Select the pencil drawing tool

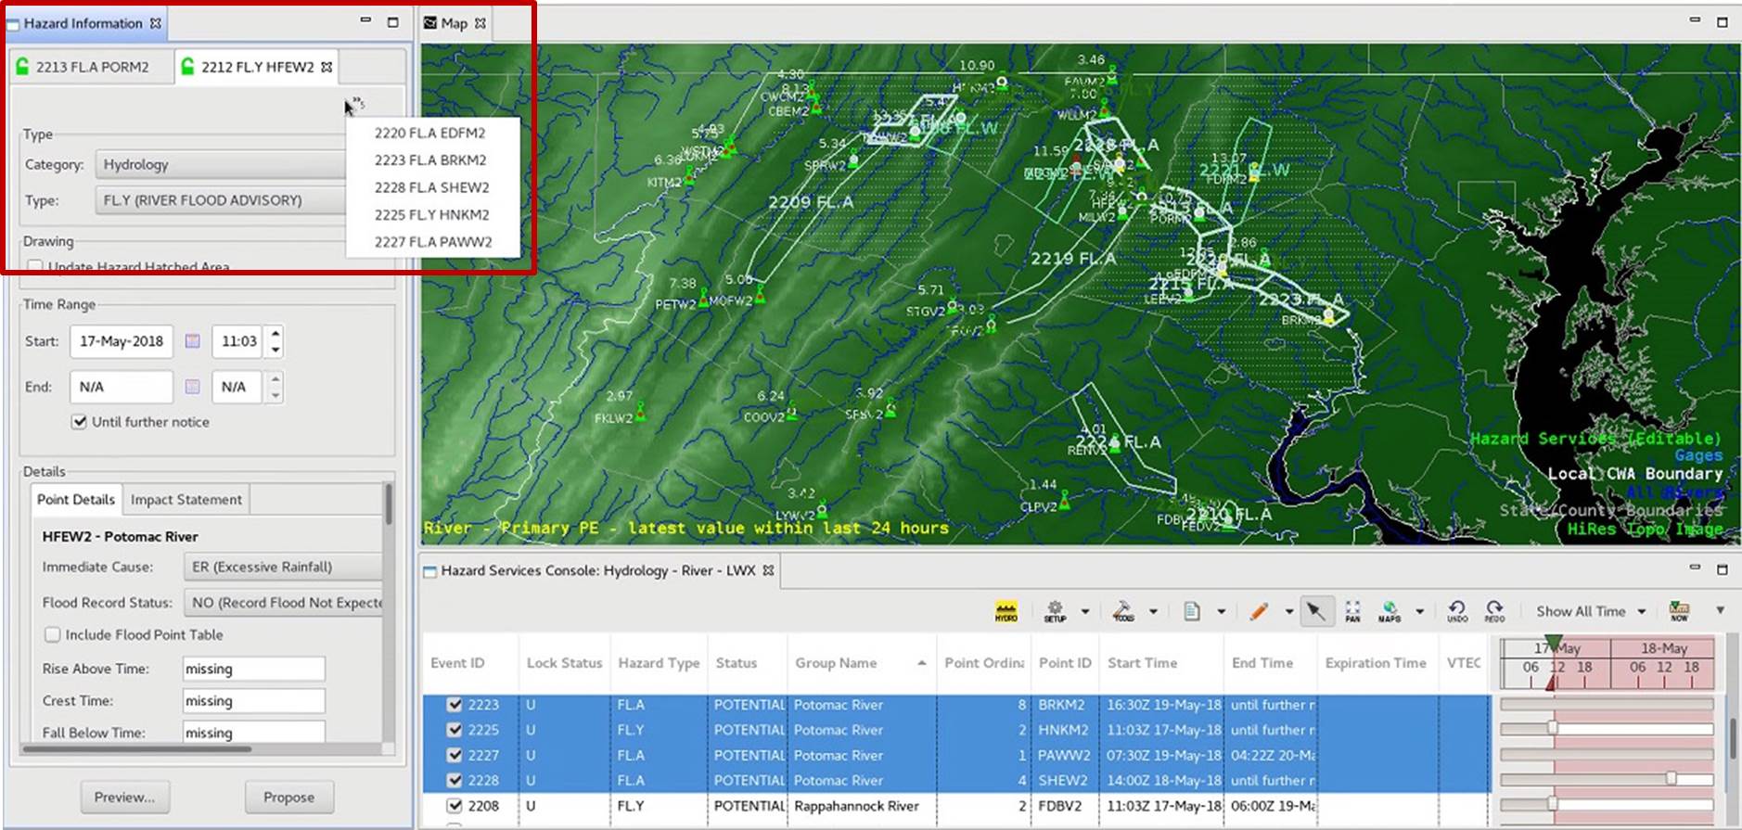(1259, 611)
